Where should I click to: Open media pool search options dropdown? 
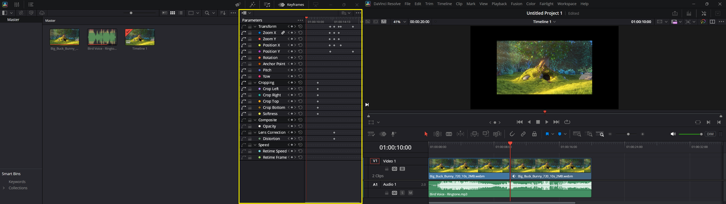pyautogui.click(x=213, y=12)
